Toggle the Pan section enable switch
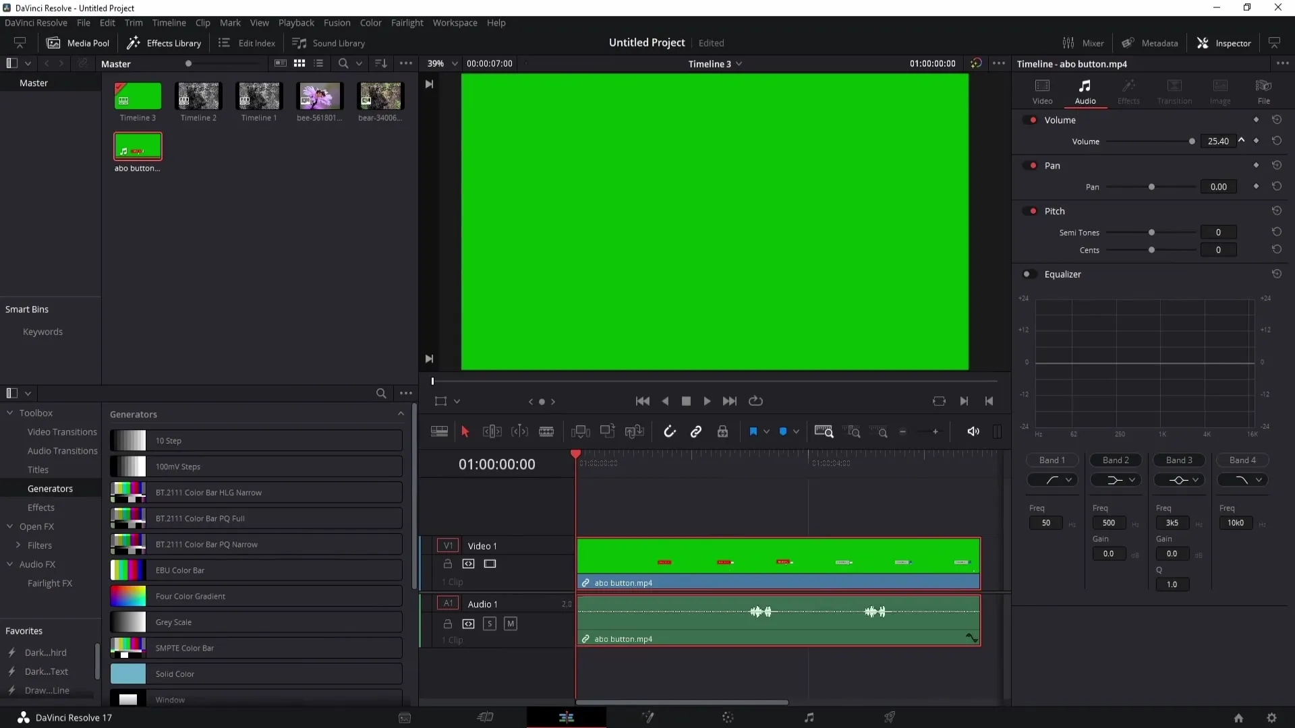The image size is (1295, 728). coord(1030,165)
